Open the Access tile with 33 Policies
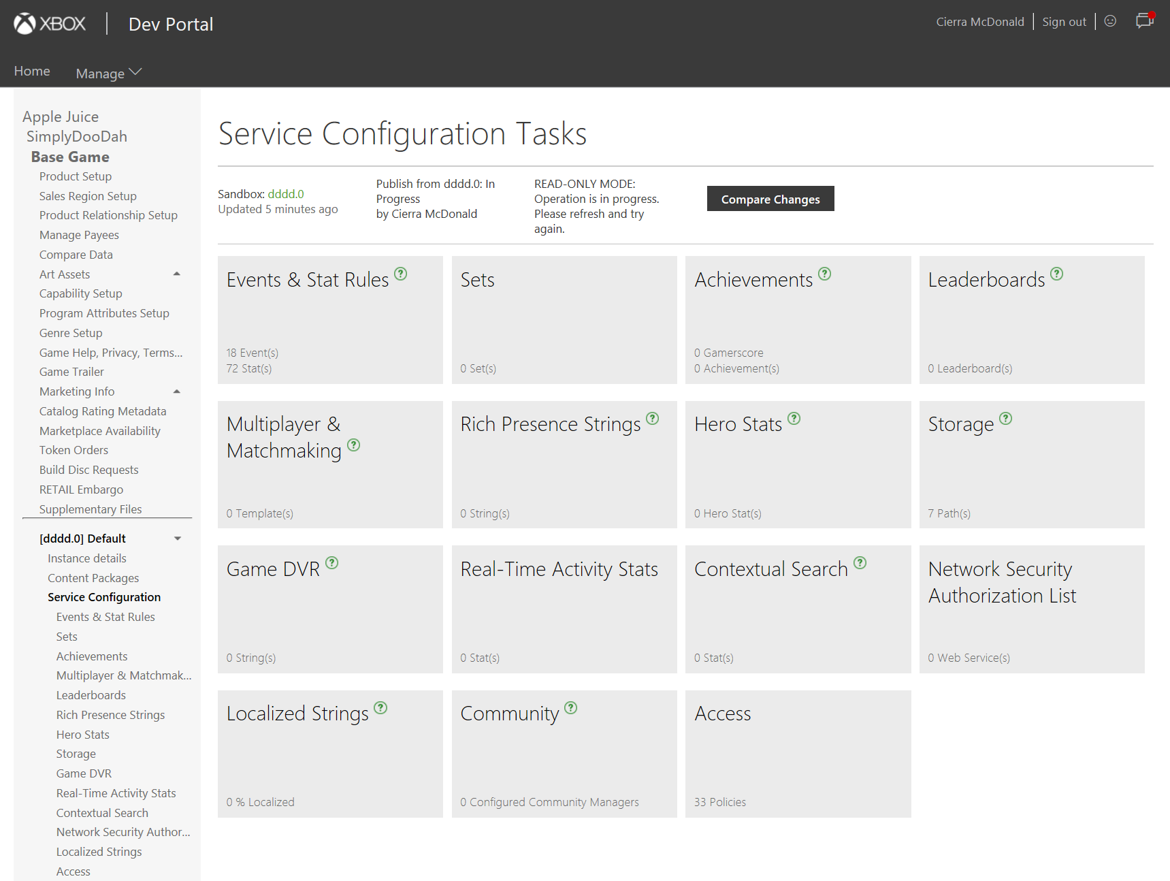The height and width of the screenshot is (881, 1170). pyautogui.click(x=798, y=754)
